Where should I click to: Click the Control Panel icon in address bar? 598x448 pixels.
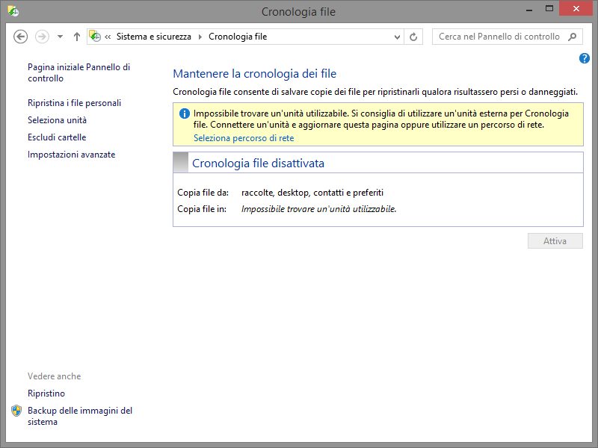(95, 37)
